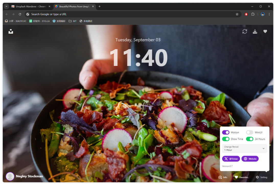The height and width of the screenshot is (185, 276).
Task: Click the Tuesday, September 03 date
Action: pyautogui.click(x=138, y=40)
